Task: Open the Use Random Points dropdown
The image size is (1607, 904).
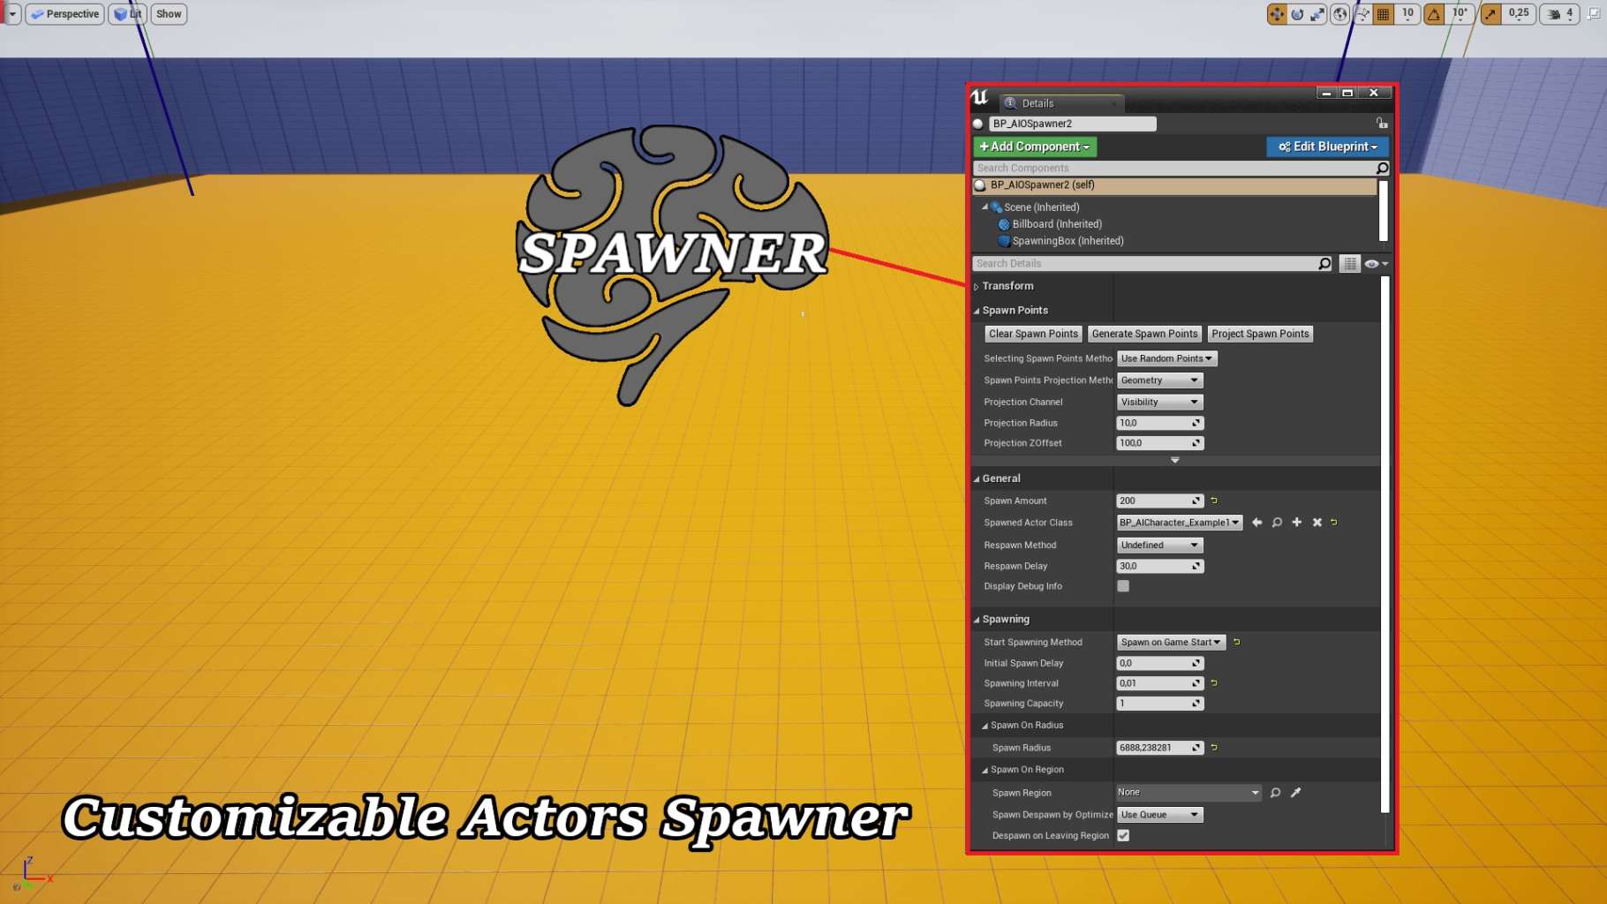Action: pyautogui.click(x=1166, y=358)
